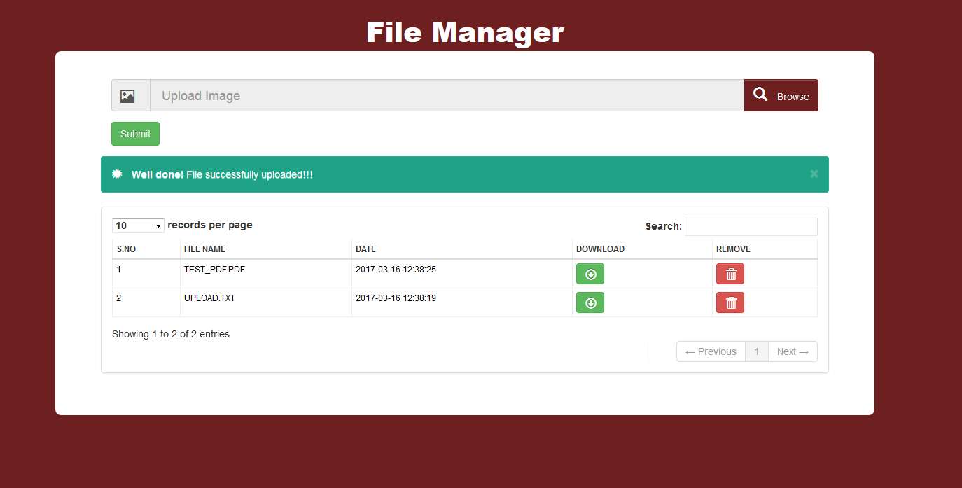Sort the table by DATE column

click(x=365, y=249)
